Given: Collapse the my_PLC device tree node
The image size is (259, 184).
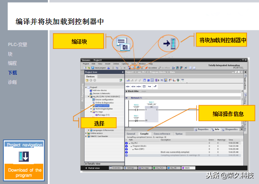Looking at the screenshot, I should point(89,96).
